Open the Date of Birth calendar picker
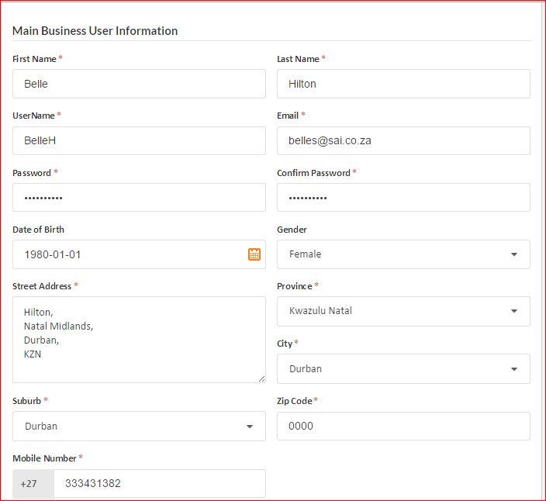This screenshot has width=546, height=501. coord(254,254)
